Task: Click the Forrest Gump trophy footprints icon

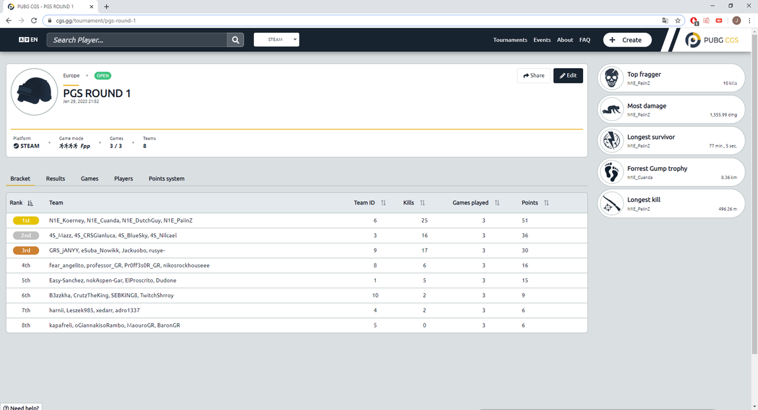Action: tap(611, 172)
